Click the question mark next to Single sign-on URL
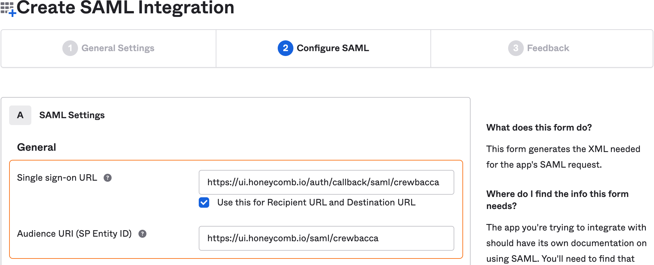The image size is (654, 265). tap(108, 178)
